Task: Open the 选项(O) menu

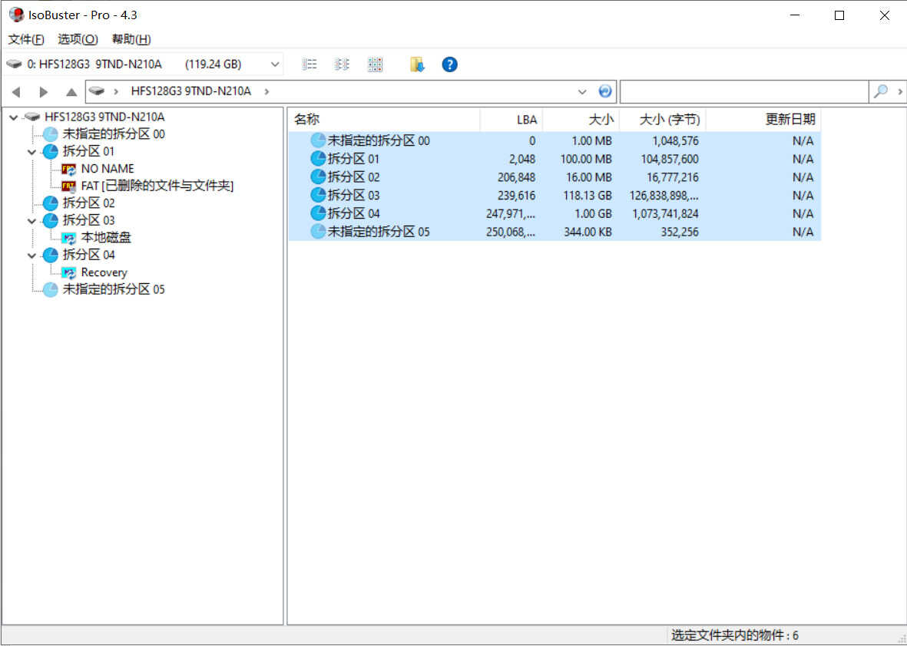Action: [78, 39]
